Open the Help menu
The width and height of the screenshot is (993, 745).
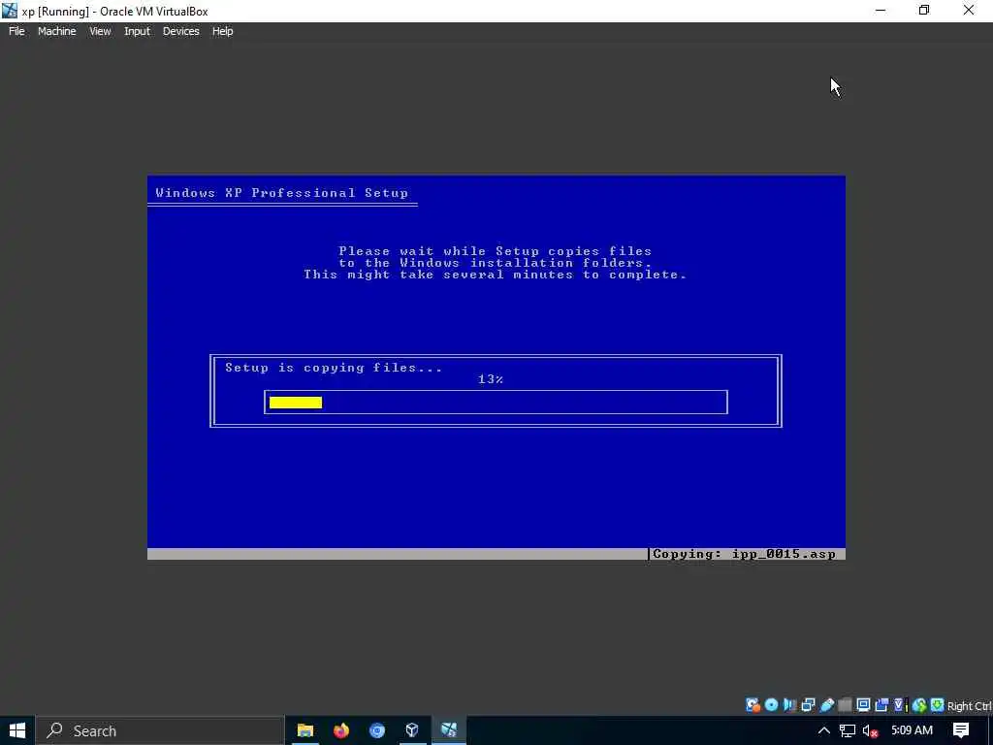(222, 31)
